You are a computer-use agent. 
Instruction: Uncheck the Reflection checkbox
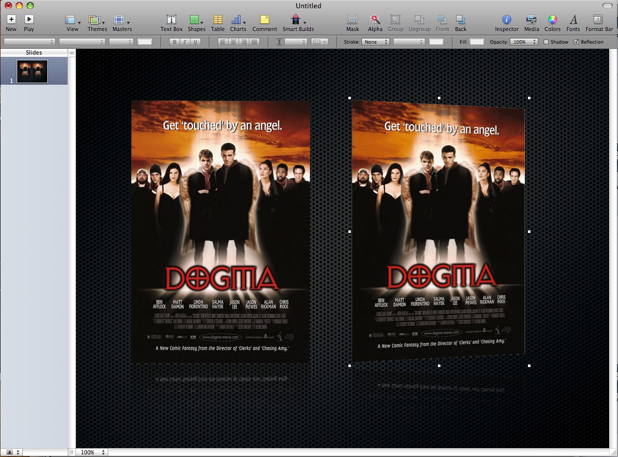pos(576,42)
